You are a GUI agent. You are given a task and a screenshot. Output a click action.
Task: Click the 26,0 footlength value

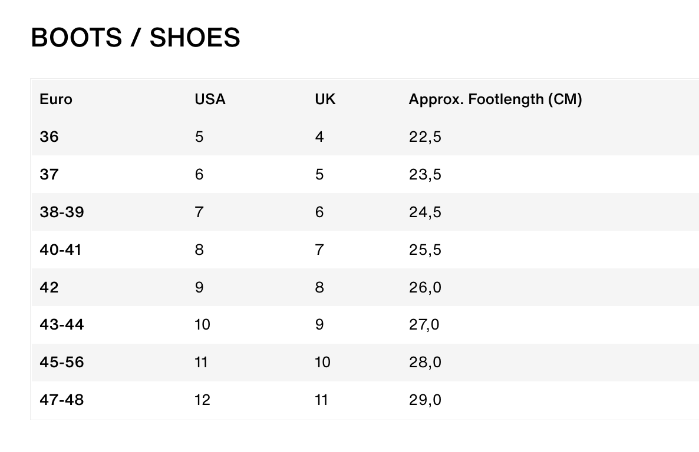click(x=425, y=288)
